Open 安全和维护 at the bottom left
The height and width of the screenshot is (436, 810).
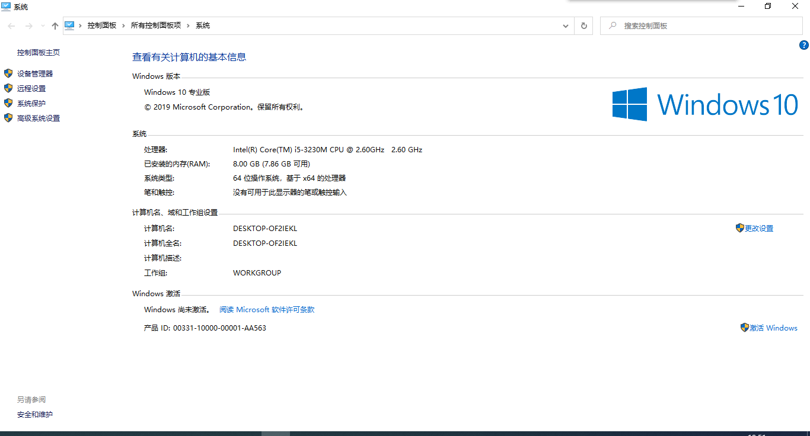[x=34, y=414]
